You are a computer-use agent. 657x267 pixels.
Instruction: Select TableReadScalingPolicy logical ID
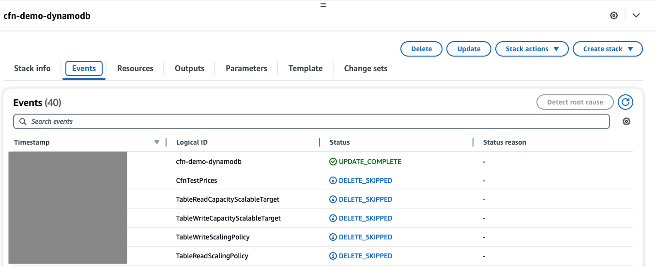tap(212, 256)
